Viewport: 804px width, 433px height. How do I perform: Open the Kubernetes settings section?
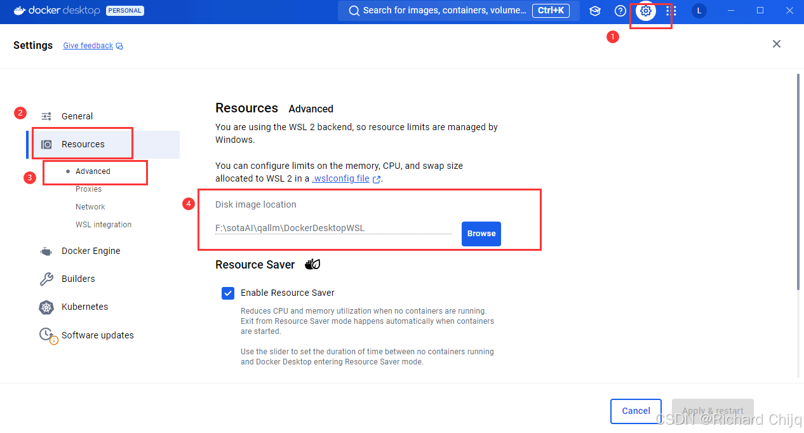tap(84, 307)
